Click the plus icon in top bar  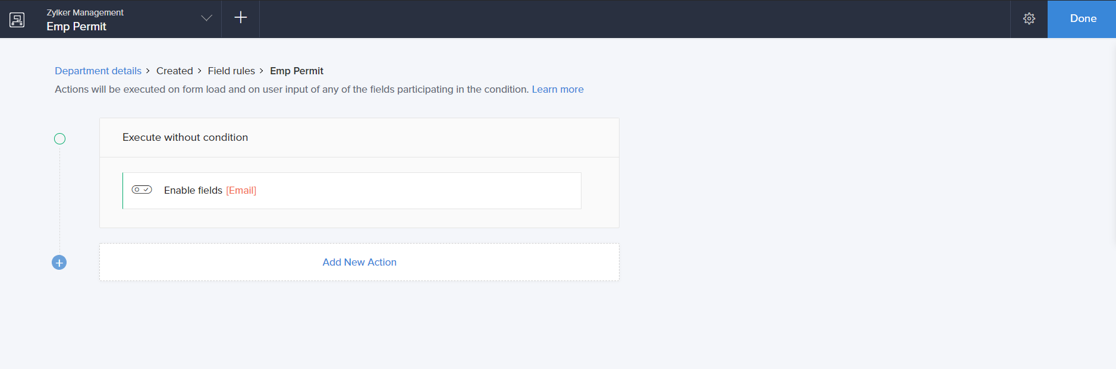[240, 18]
